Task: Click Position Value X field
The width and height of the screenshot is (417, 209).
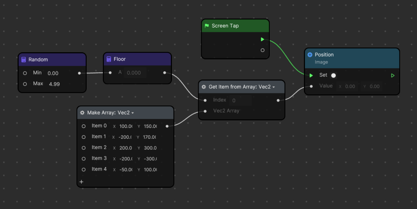Action: (x=347, y=86)
